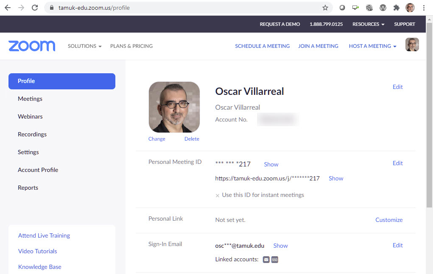
Task: Open the Host a Meeting dropdown
Action: click(x=372, y=46)
